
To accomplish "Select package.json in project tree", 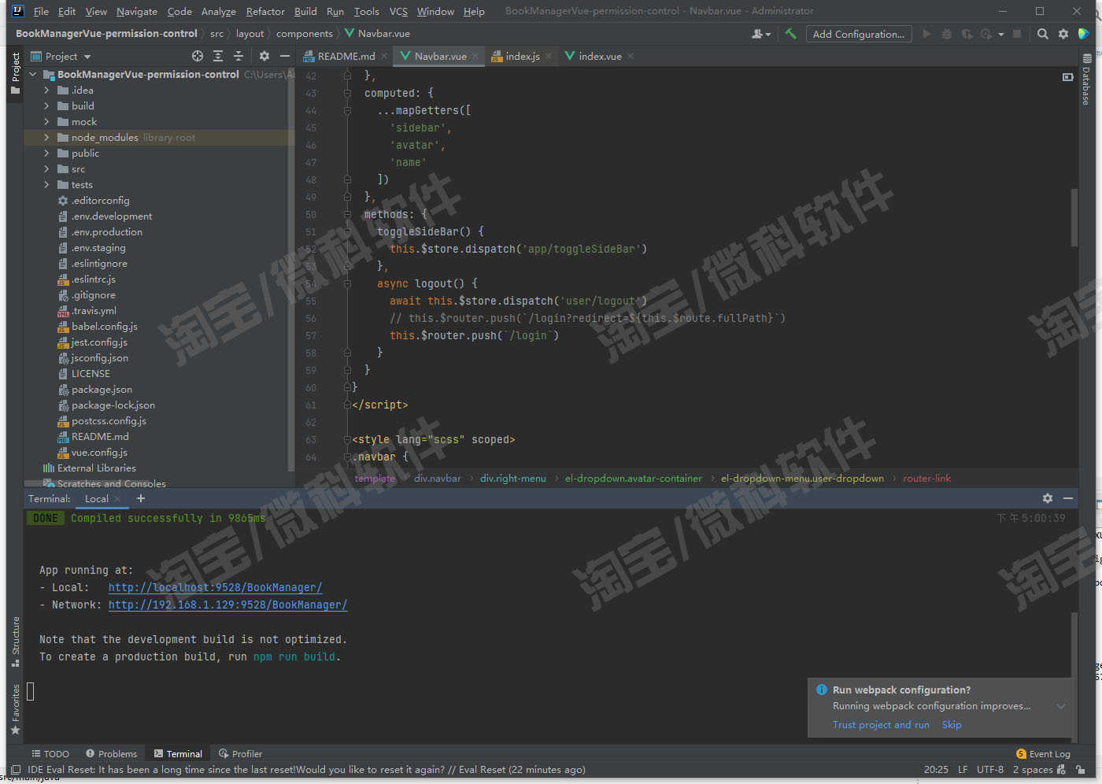I will tap(102, 389).
